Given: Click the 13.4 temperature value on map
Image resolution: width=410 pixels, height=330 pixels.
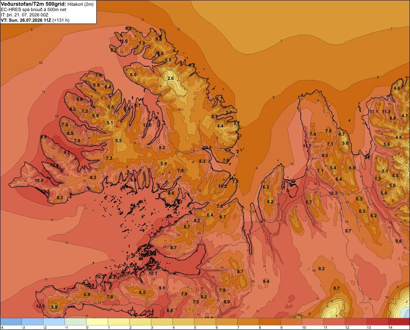Looking at the screenshot, I should tap(54, 165).
